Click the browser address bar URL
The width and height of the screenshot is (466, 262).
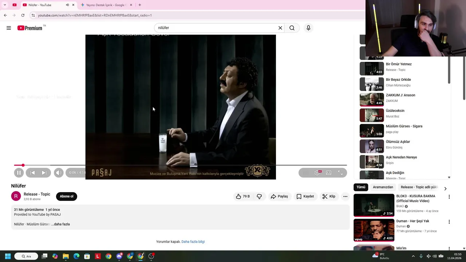[x=95, y=15]
